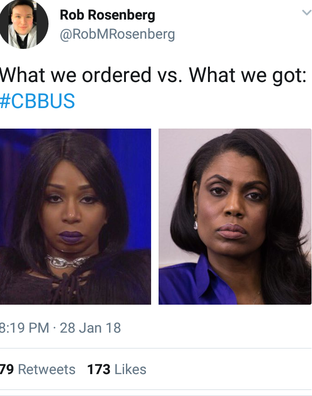Open the #CBBUS hashtag
The image size is (312, 396).
[37, 101]
